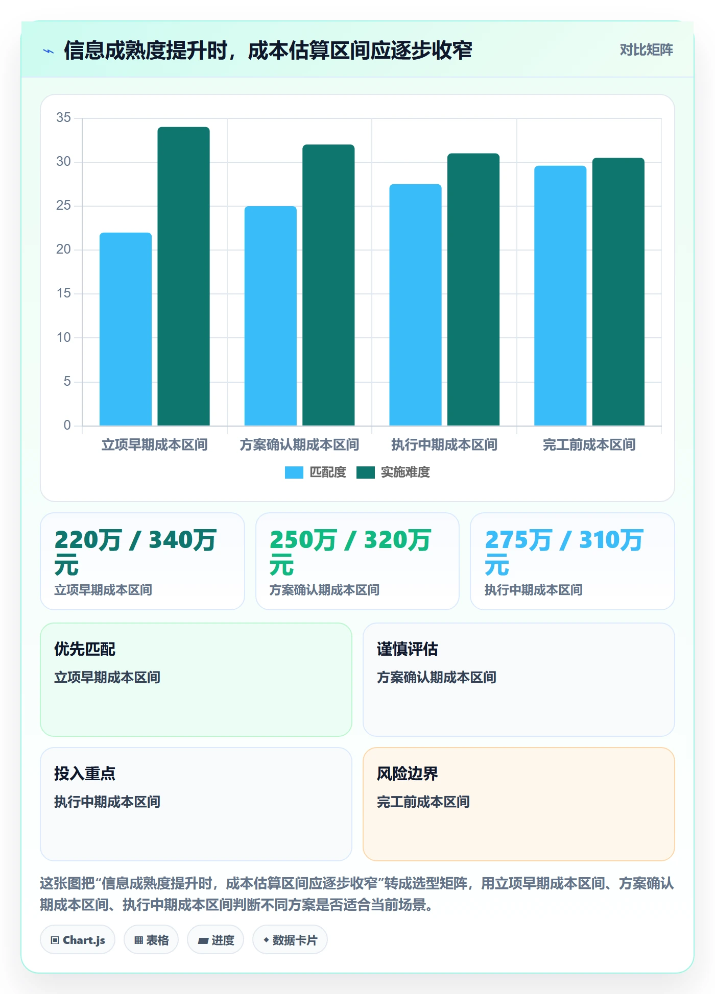Click the 方案确认期成本区间 x-axis label
Viewport: 715px width, 994px height.
pos(300,445)
